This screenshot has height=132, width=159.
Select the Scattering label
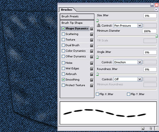coord(72,34)
